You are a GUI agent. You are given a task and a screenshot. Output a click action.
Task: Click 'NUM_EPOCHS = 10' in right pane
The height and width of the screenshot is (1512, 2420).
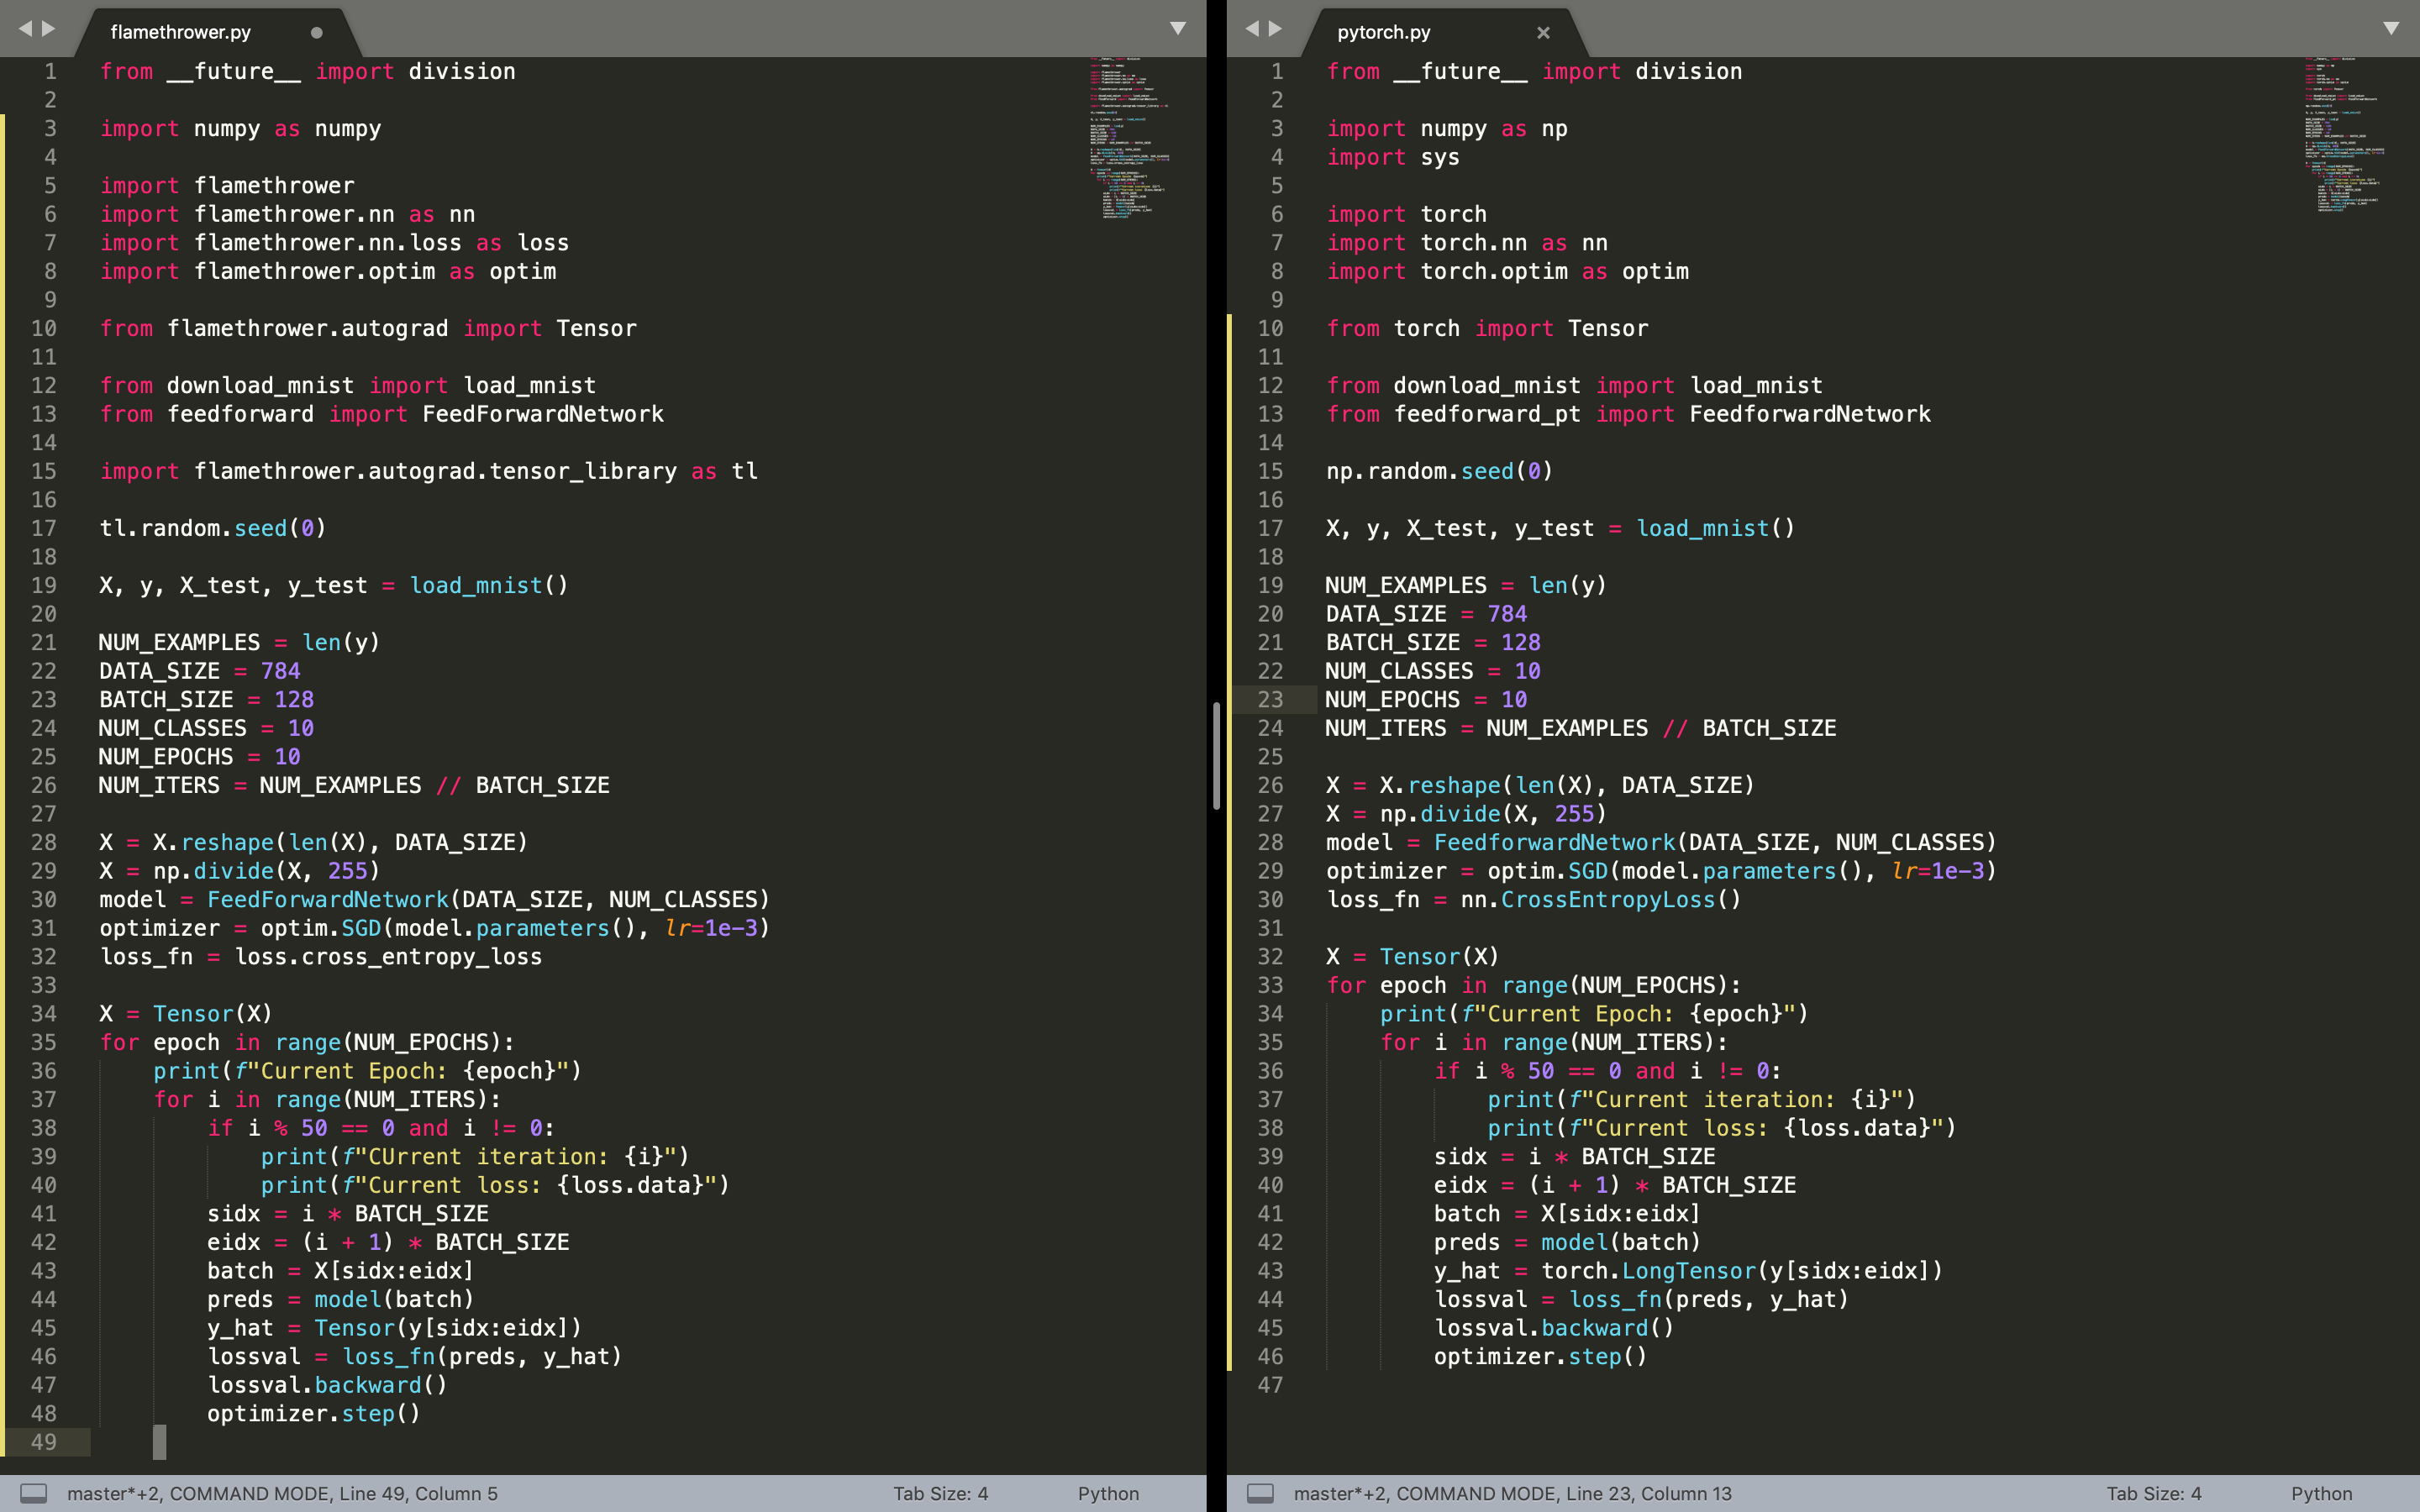click(1426, 700)
